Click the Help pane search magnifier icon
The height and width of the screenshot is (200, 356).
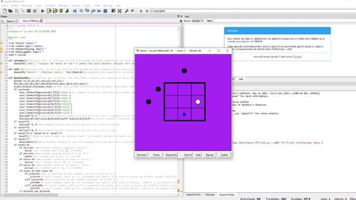coord(181,21)
